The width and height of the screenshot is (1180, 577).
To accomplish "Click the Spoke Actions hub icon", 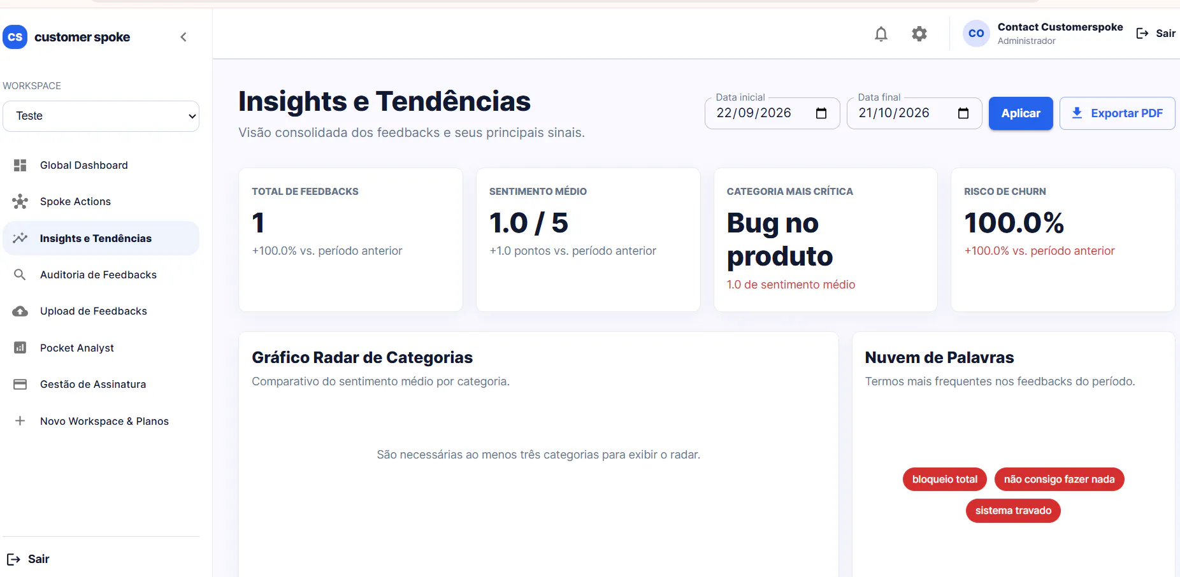I will pyautogui.click(x=20, y=201).
